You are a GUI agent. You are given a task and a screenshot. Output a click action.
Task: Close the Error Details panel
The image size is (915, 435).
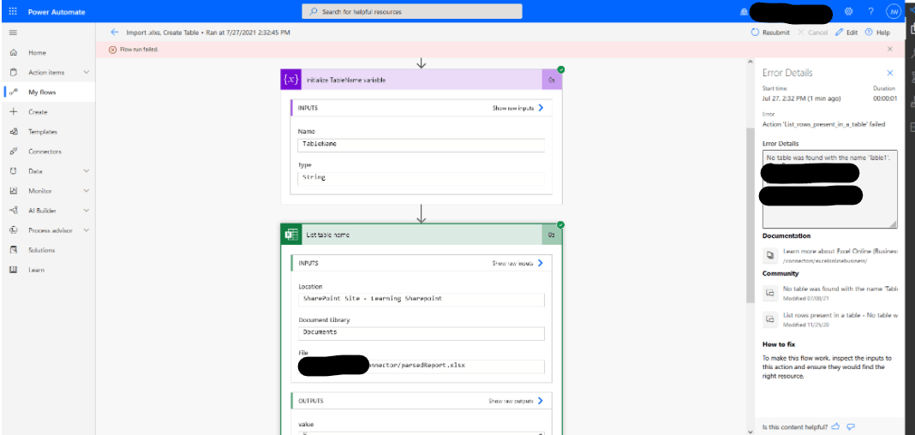click(x=890, y=73)
